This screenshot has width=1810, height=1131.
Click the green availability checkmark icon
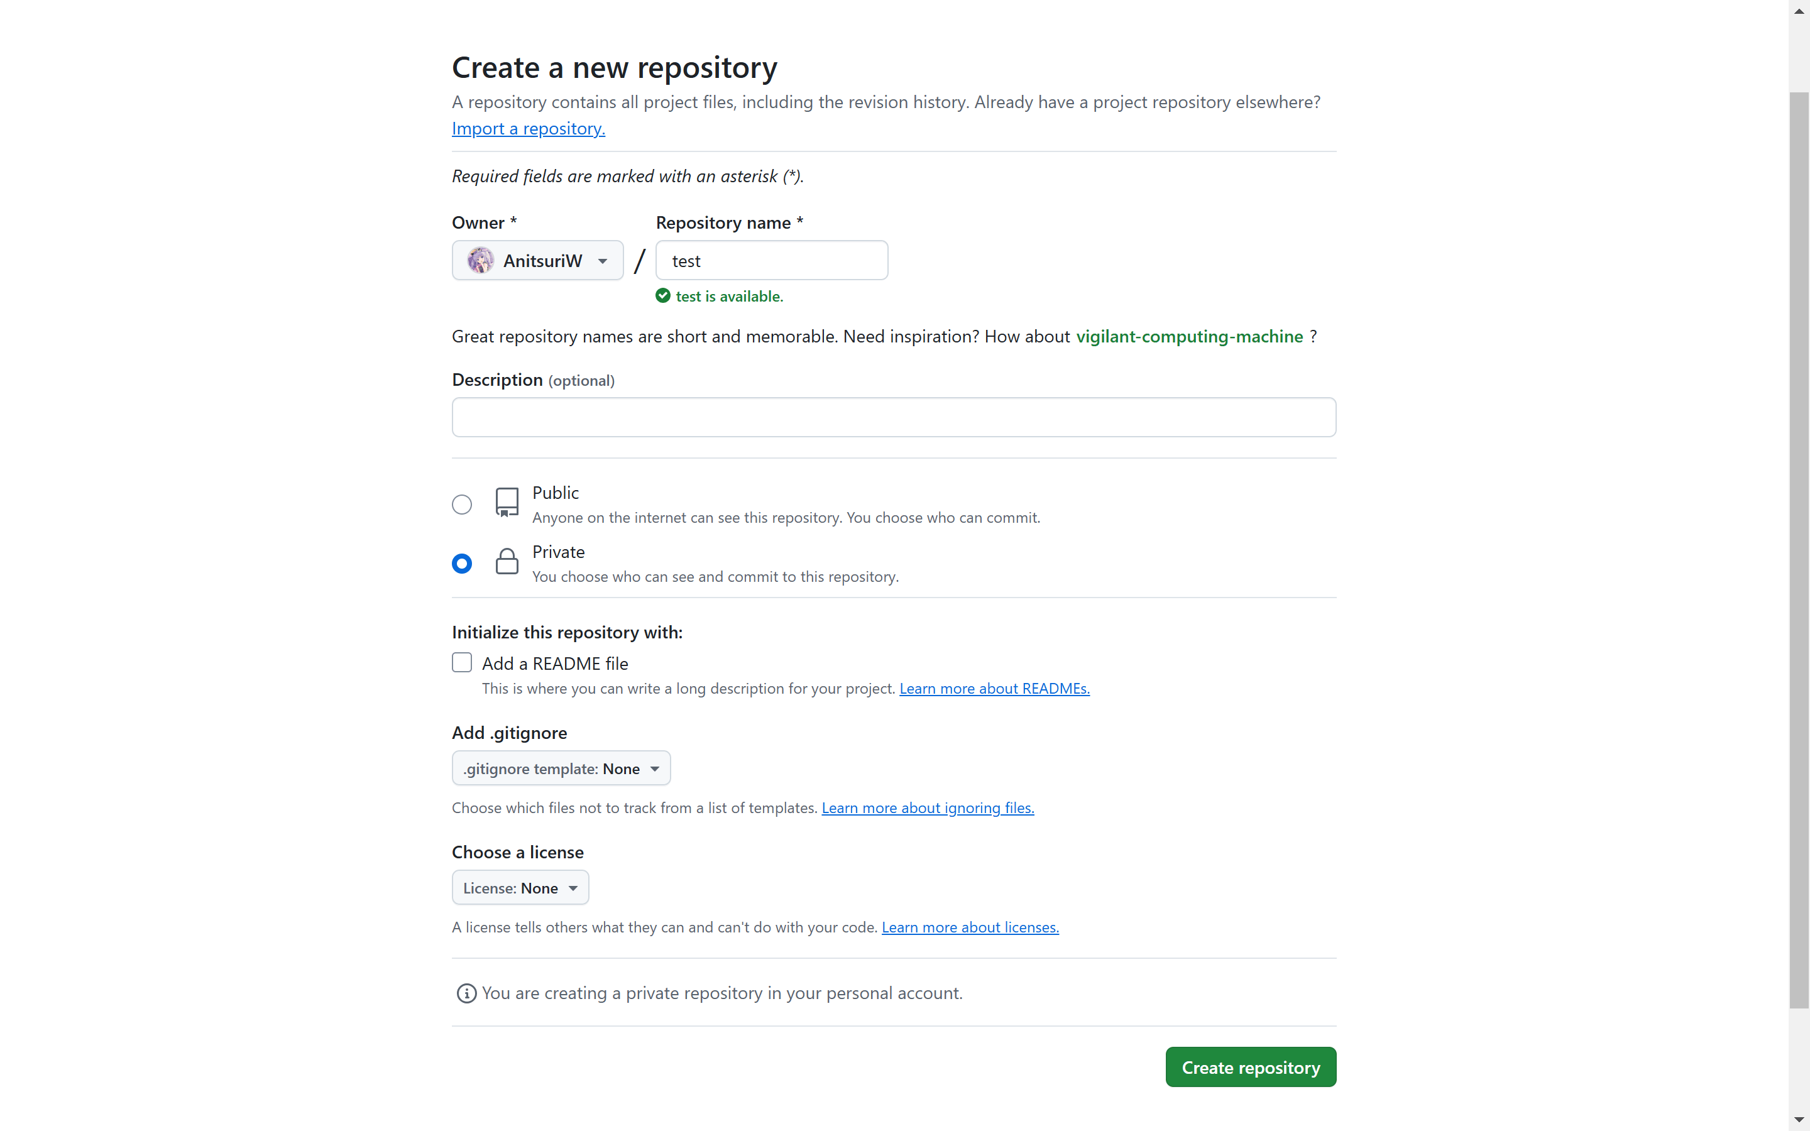coord(662,295)
